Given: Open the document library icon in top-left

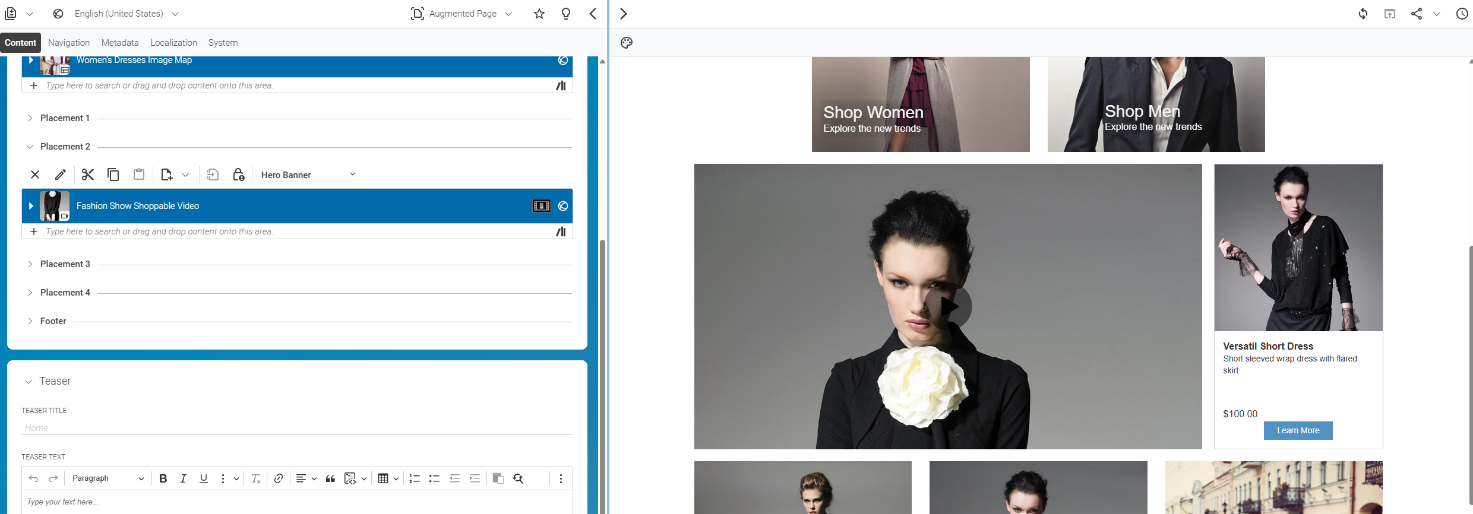Looking at the screenshot, I should [x=11, y=14].
